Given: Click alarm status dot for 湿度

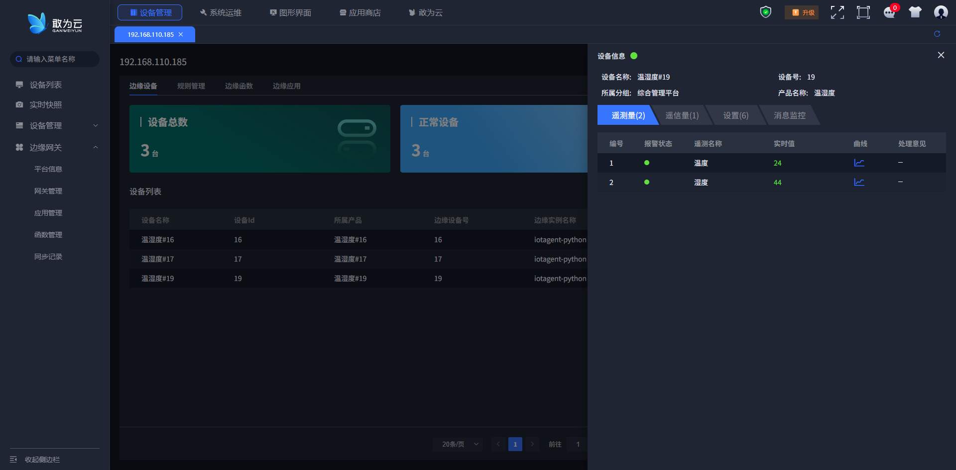Looking at the screenshot, I should [647, 182].
